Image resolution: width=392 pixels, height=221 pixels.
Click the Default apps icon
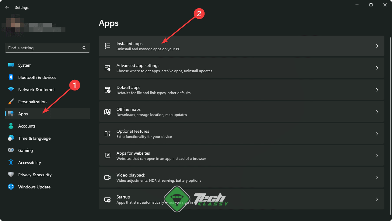(107, 89)
